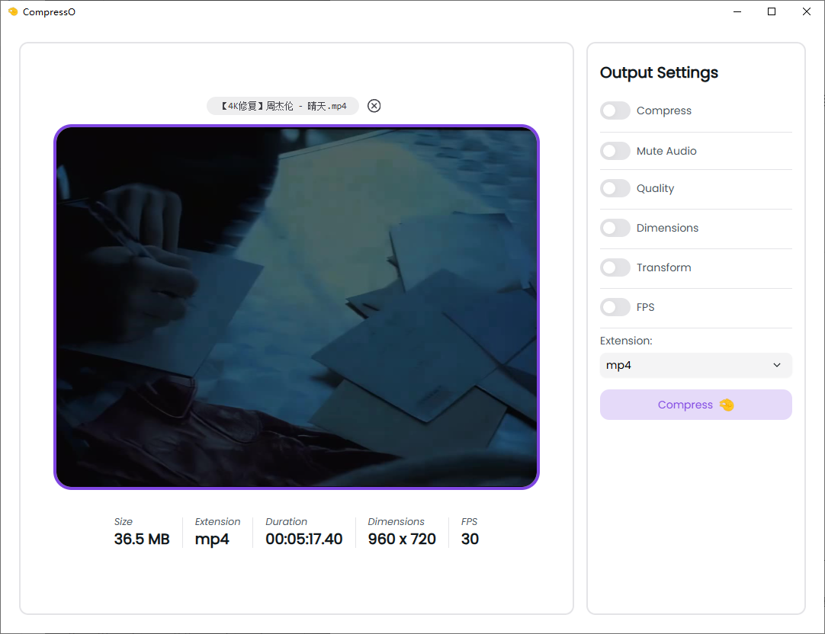Remove the loaded video with the X icon
The image size is (825, 634).
[x=374, y=106]
